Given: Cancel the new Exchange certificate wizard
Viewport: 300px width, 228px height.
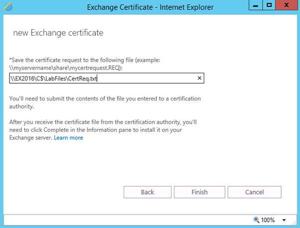Looking at the screenshot, I should 255,192.
